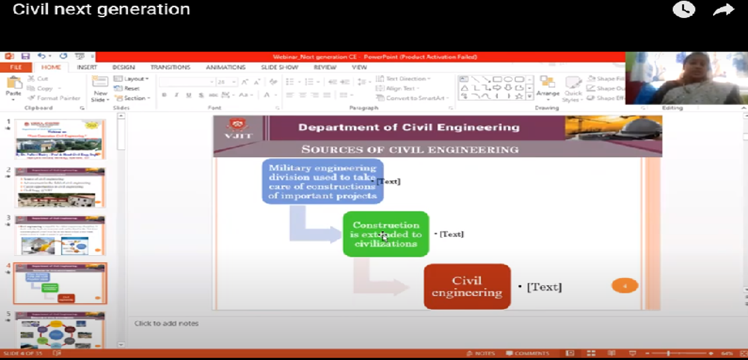Align text to the left
Viewport: 748px width, 360px height.
point(290,95)
